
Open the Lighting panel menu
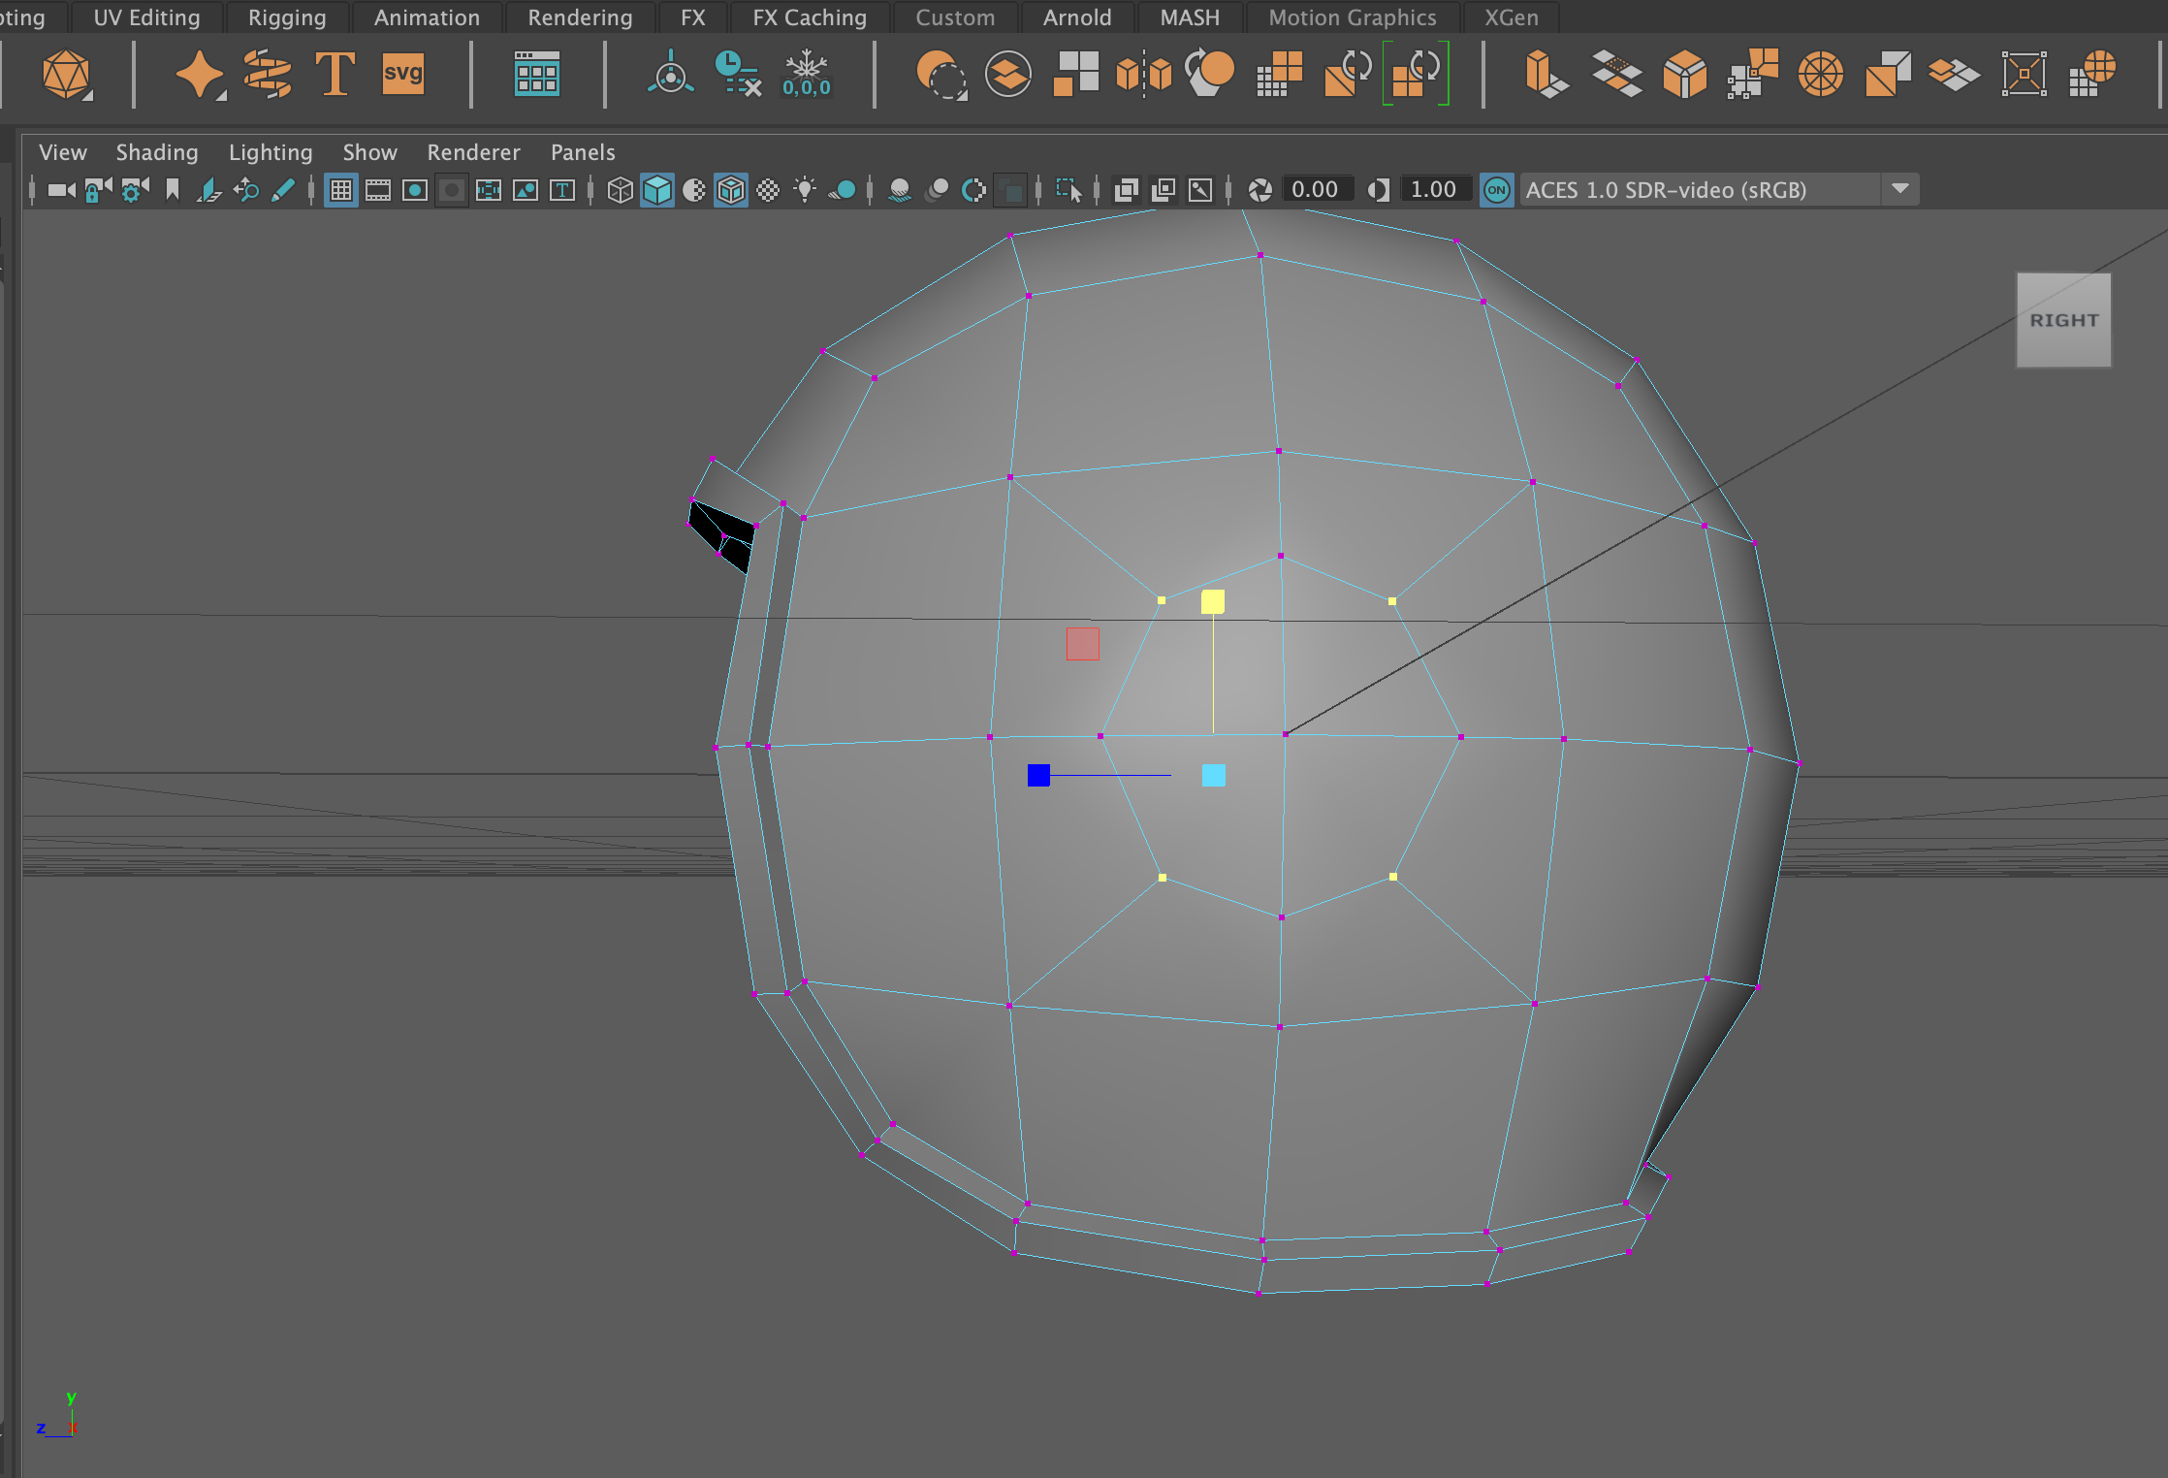point(271,152)
